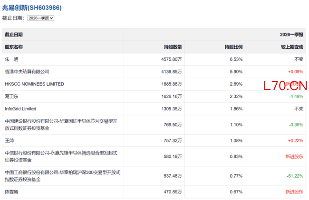Select shareholding value 4575.80万

coord(172,59)
